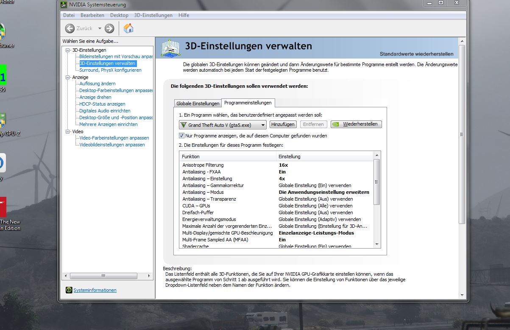510x330 pixels.
Task: Click settings list vertical scrollbar thumb
Action: [x=376, y=182]
